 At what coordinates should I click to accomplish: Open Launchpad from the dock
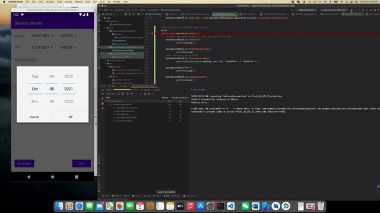click(x=69, y=206)
